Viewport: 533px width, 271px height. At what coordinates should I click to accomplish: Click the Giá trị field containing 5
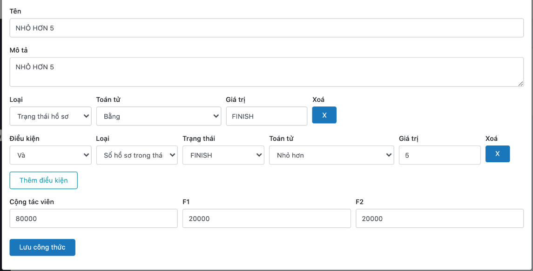point(439,155)
